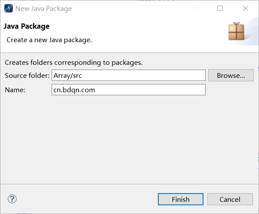Close the New Java Package dialog
Image resolution: width=259 pixels, height=214 pixels.
coord(246,8)
